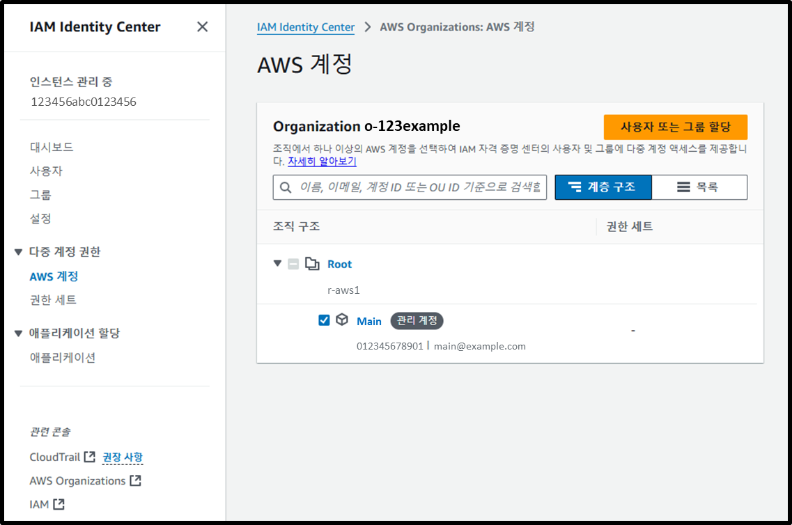
Task: Select the instance ID 123456abc0123456
Action: tap(84, 102)
